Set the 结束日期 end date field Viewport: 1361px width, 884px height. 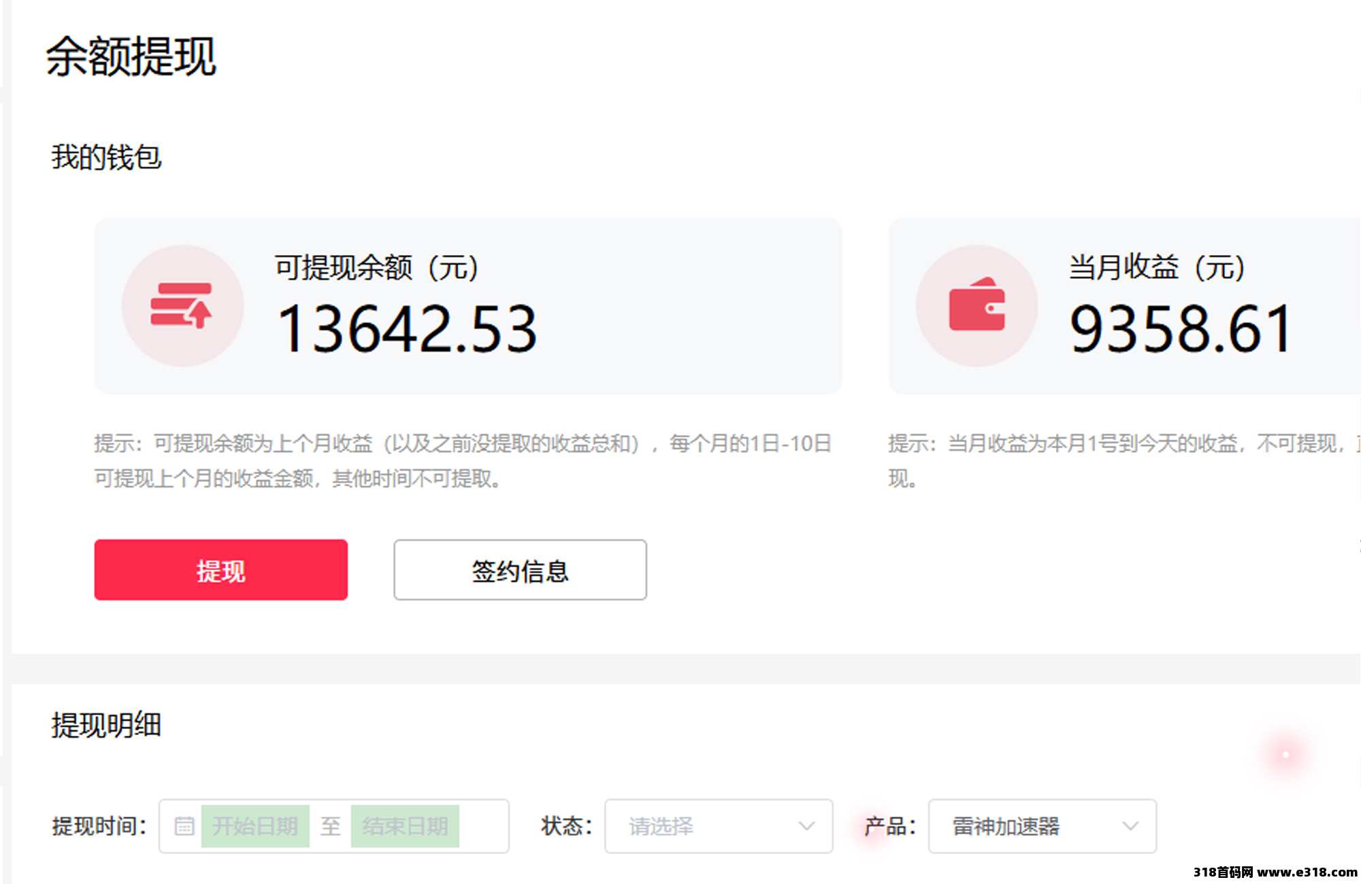[x=405, y=826]
